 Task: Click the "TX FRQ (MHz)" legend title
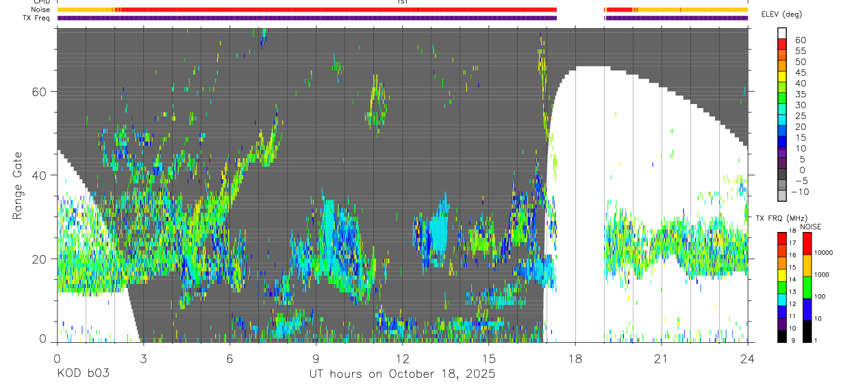click(780, 218)
